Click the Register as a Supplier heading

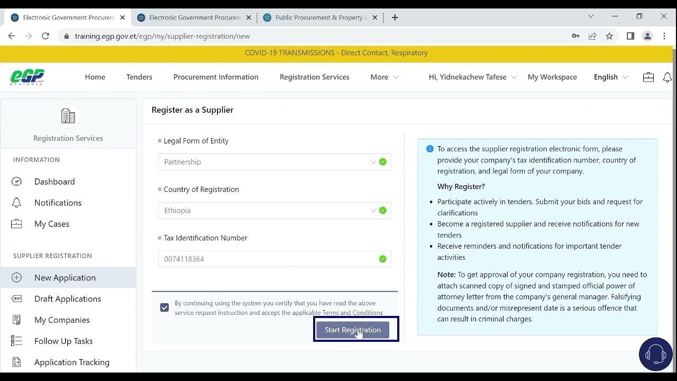pos(193,110)
